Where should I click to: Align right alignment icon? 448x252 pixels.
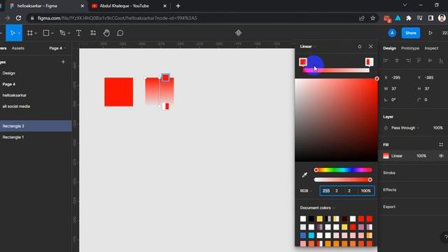408,60
